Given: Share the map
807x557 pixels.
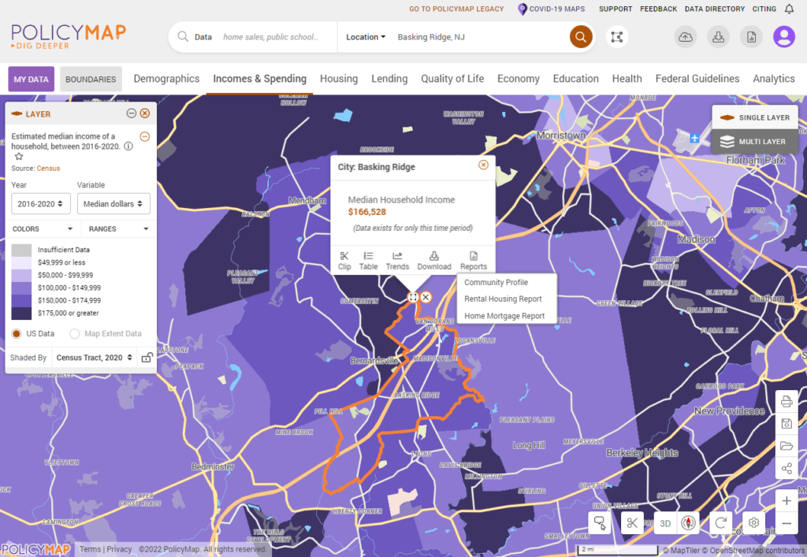Looking at the screenshot, I should pyautogui.click(x=787, y=469).
